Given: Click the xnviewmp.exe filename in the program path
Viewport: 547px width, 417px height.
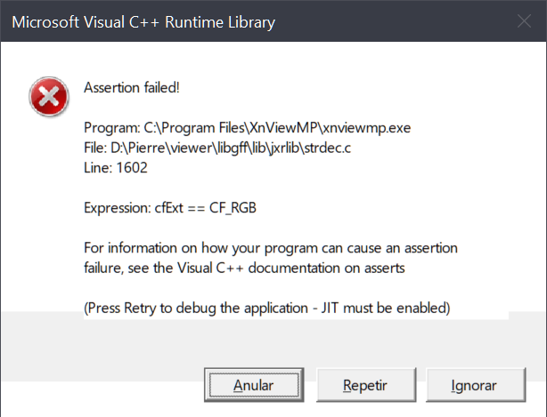Looking at the screenshot, I should [366, 128].
